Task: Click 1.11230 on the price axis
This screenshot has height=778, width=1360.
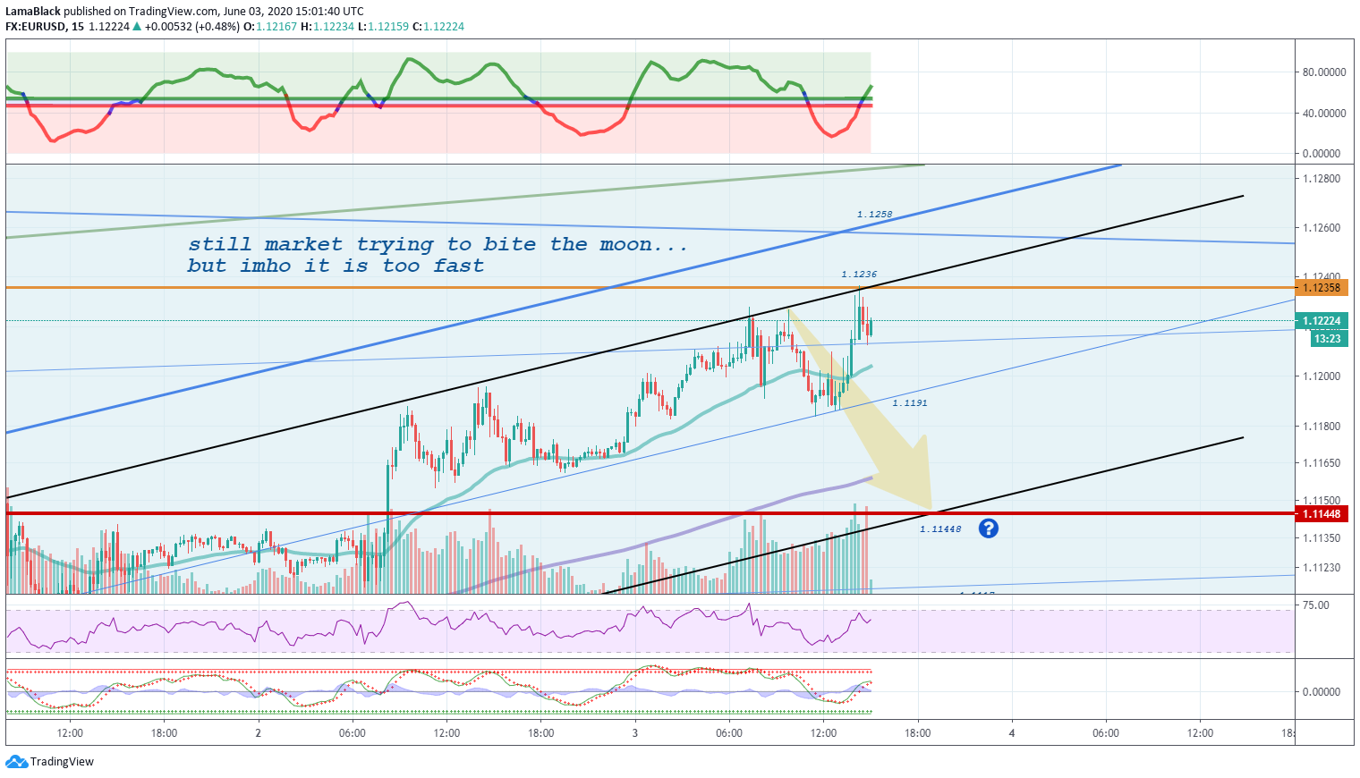Action: (x=1322, y=568)
